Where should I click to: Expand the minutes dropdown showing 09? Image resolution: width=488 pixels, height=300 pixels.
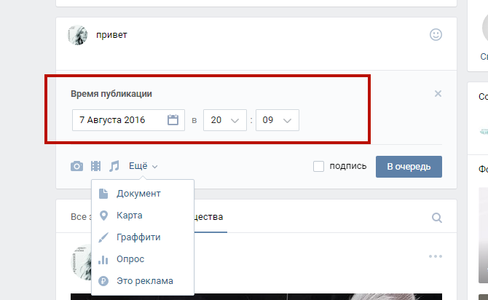tap(278, 120)
